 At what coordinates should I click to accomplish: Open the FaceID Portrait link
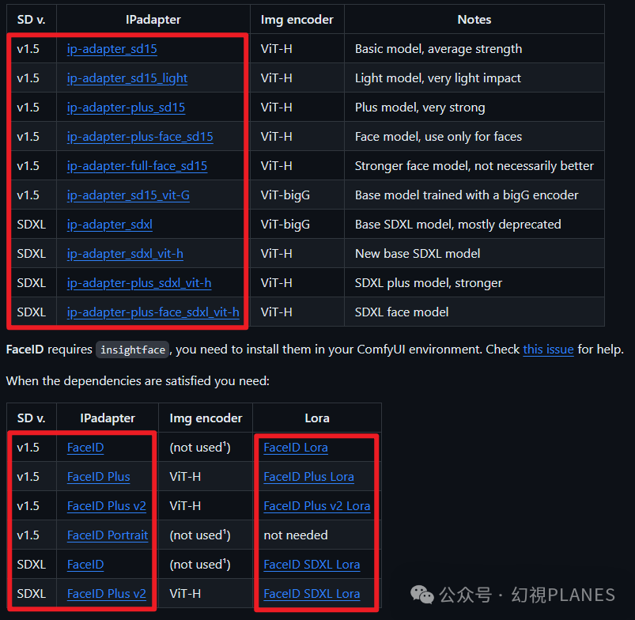coord(108,535)
